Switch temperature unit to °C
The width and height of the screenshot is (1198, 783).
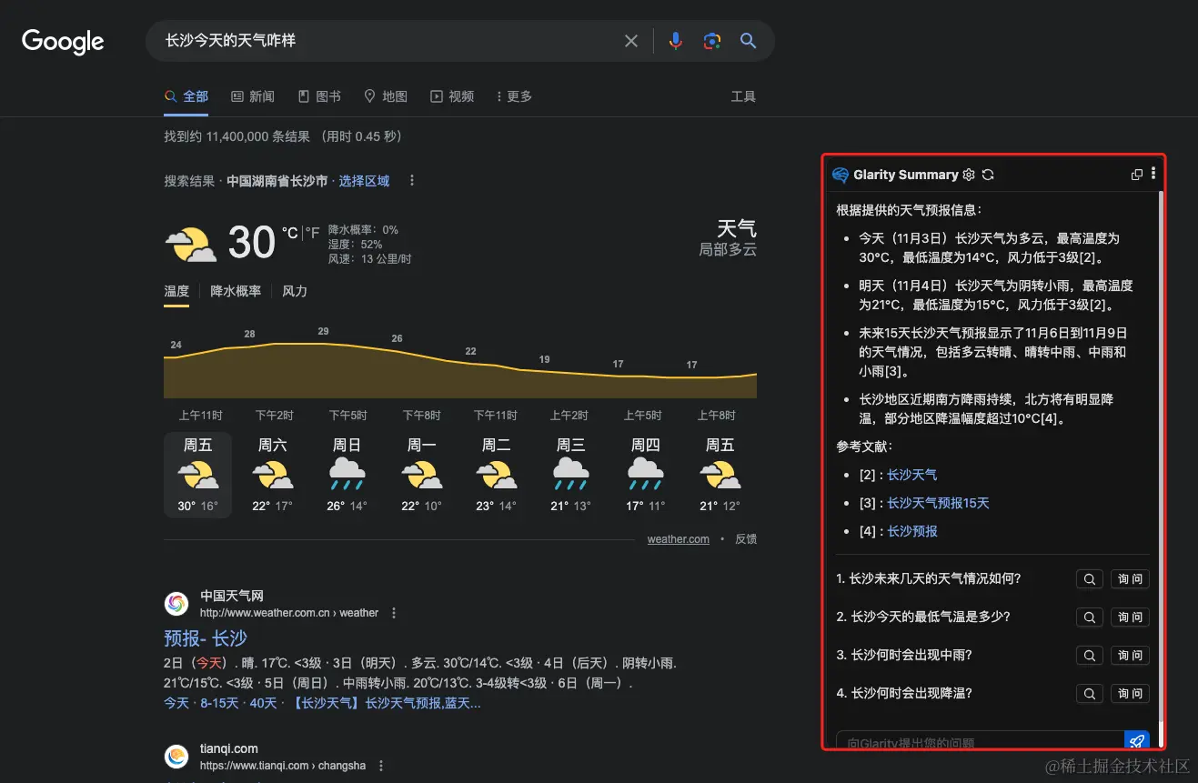coord(289,233)
